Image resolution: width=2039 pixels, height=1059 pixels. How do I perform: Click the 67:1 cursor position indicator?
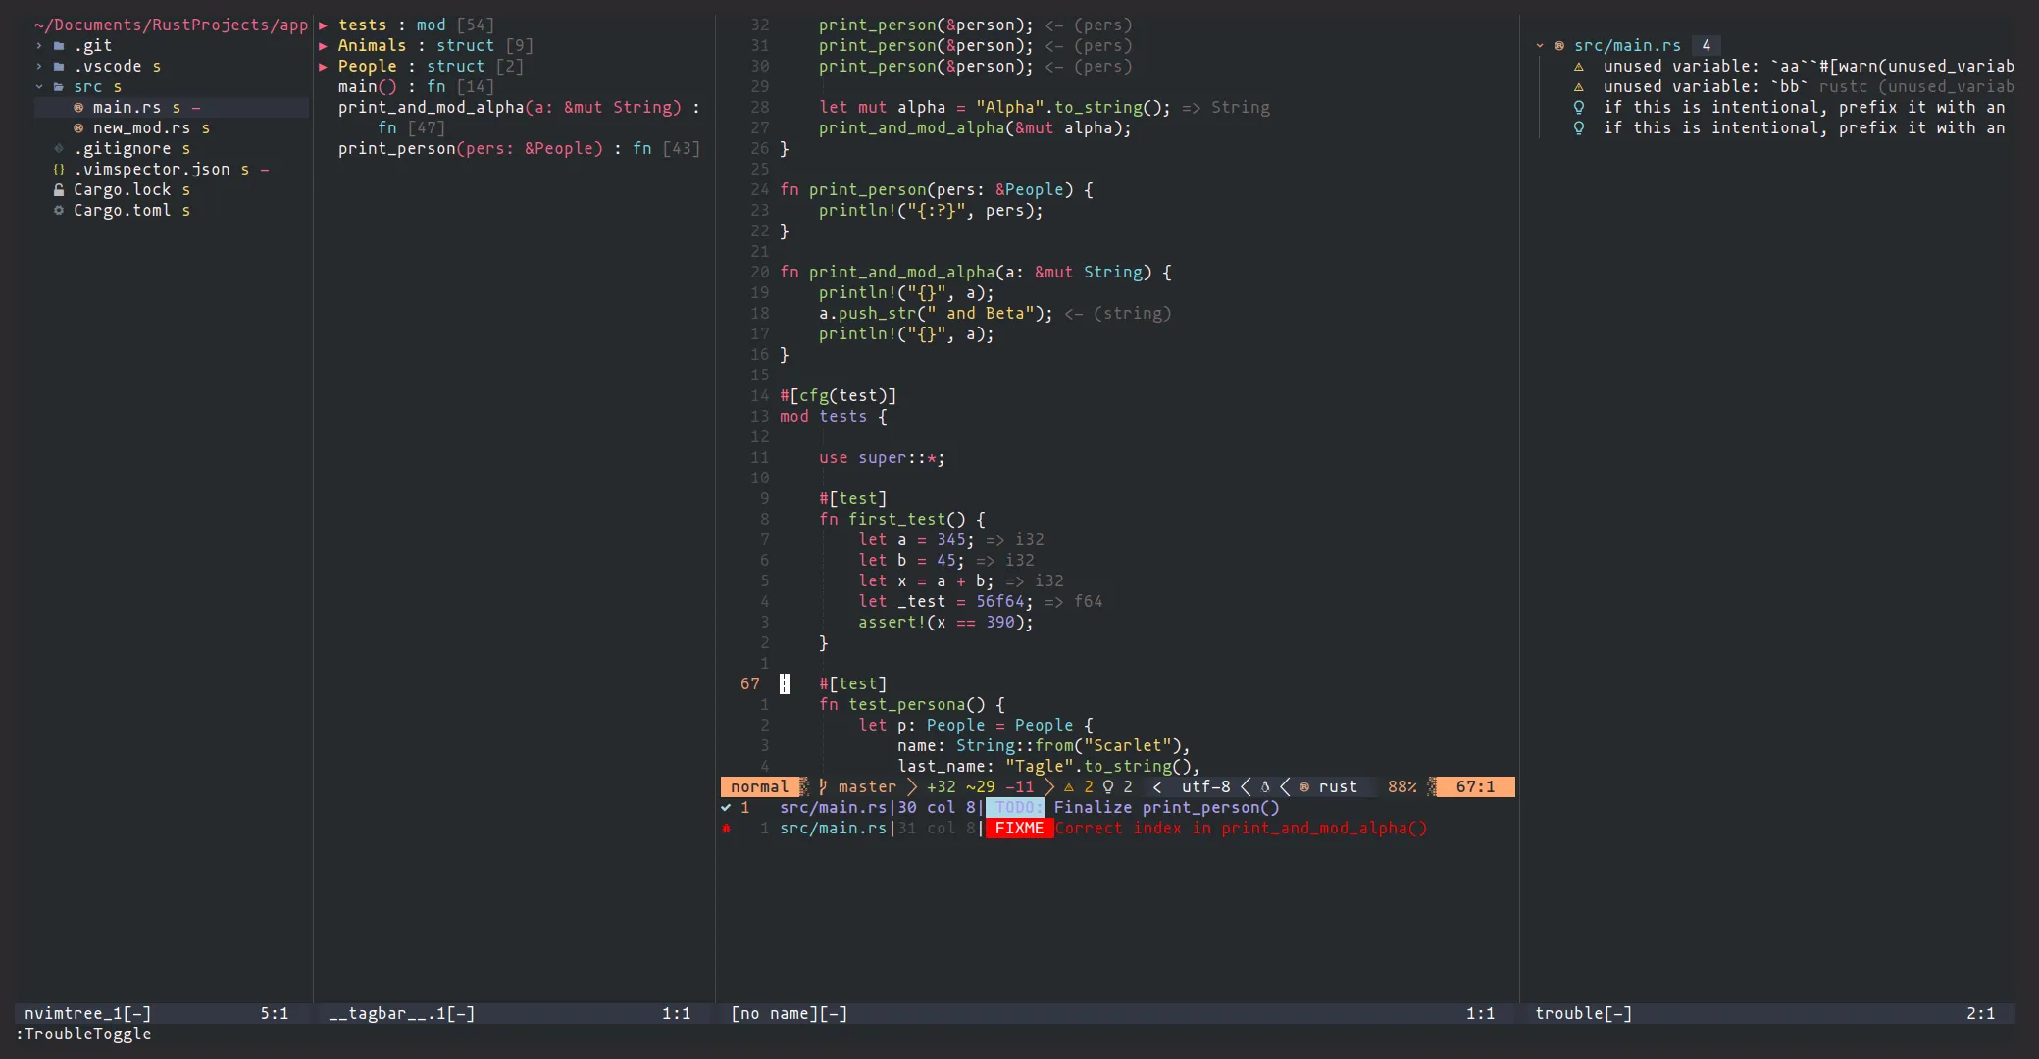tap(1475, 787)
